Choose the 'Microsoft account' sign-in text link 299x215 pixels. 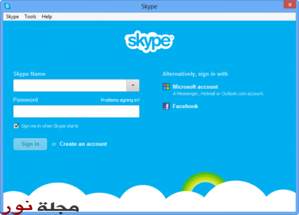(196, 87)
